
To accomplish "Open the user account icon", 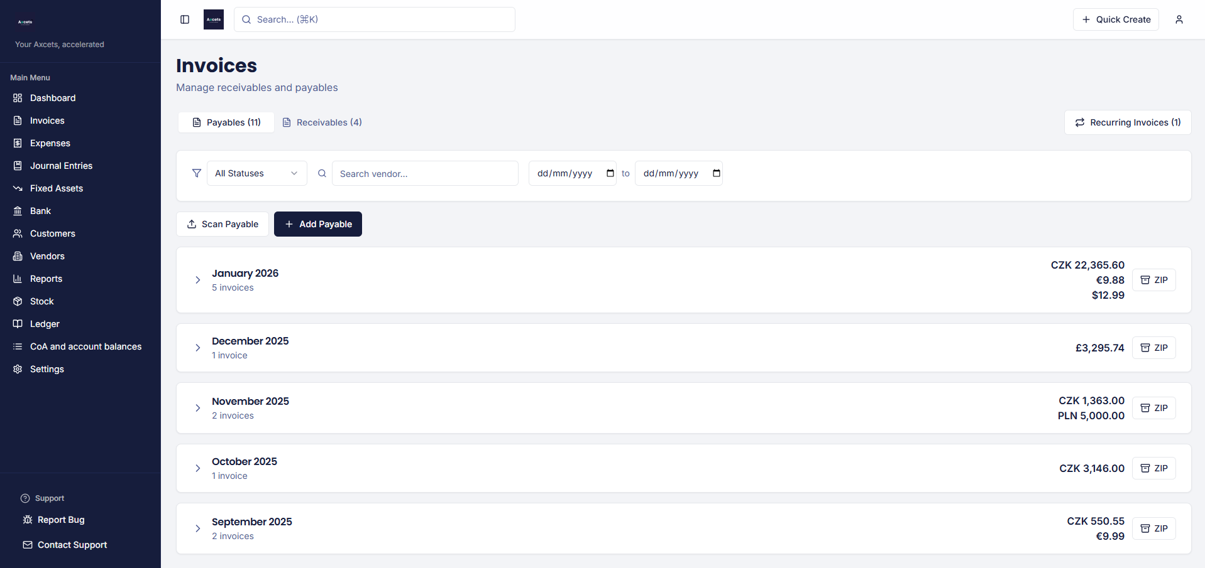I will click(x=1179, y=19).
